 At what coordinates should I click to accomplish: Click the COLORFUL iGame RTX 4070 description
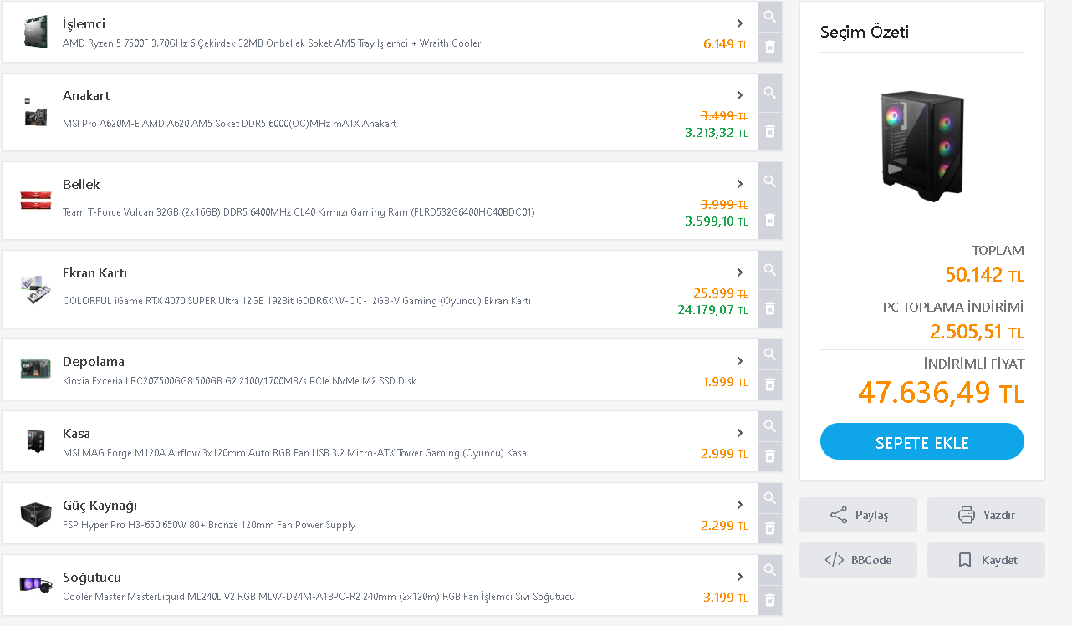pos(297,301)
